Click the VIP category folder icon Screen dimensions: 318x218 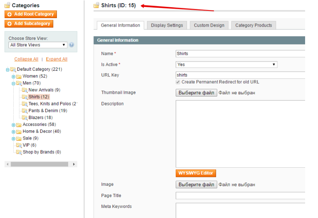(19, 145)
